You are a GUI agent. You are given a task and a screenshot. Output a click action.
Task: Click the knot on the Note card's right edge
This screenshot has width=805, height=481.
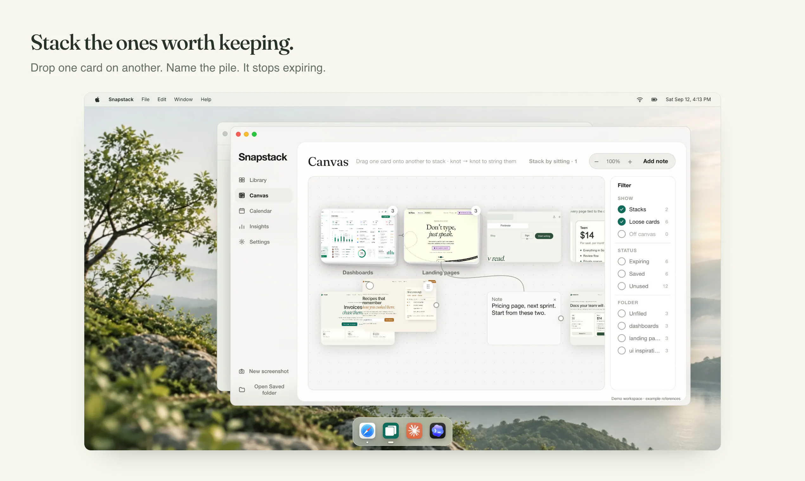point(561,318)
